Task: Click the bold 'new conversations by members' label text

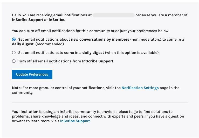Action: coord(100,39)
